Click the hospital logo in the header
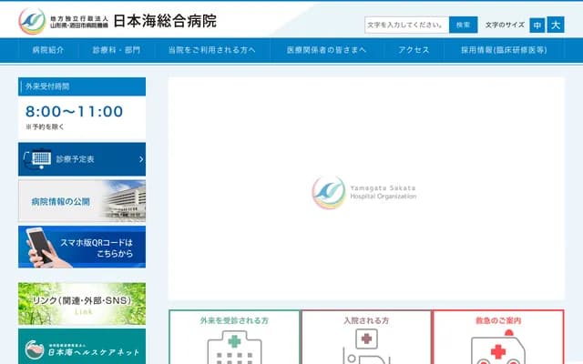Viewport: 583px width, 364px height. point(33,19)
